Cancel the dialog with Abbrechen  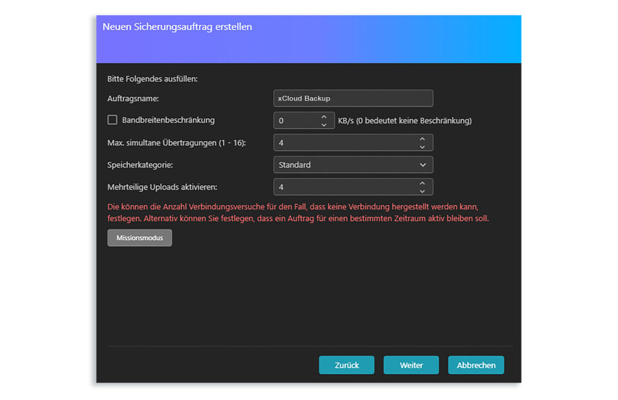(x=476, y=364)
